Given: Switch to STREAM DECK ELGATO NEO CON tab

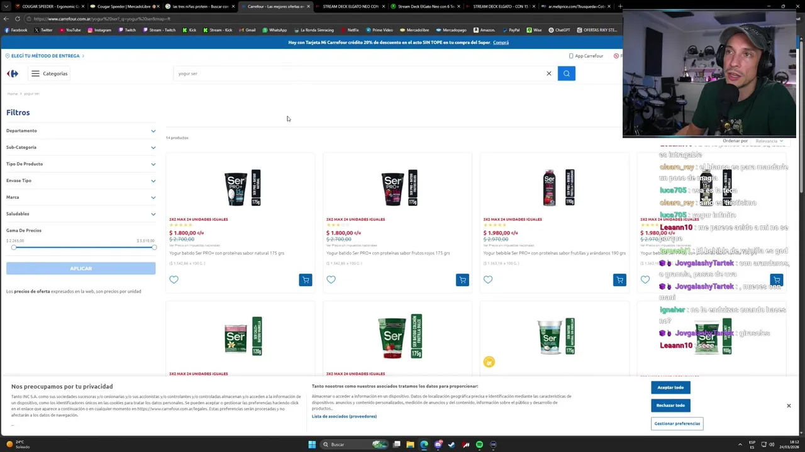Looking at the screenshot, I should (x=350, y=6).
